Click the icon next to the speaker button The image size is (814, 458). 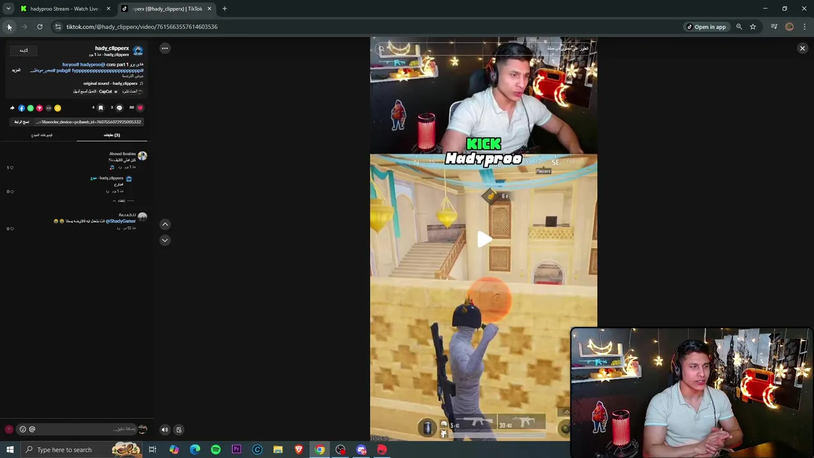pyautogui.click(x=179, y=429)
